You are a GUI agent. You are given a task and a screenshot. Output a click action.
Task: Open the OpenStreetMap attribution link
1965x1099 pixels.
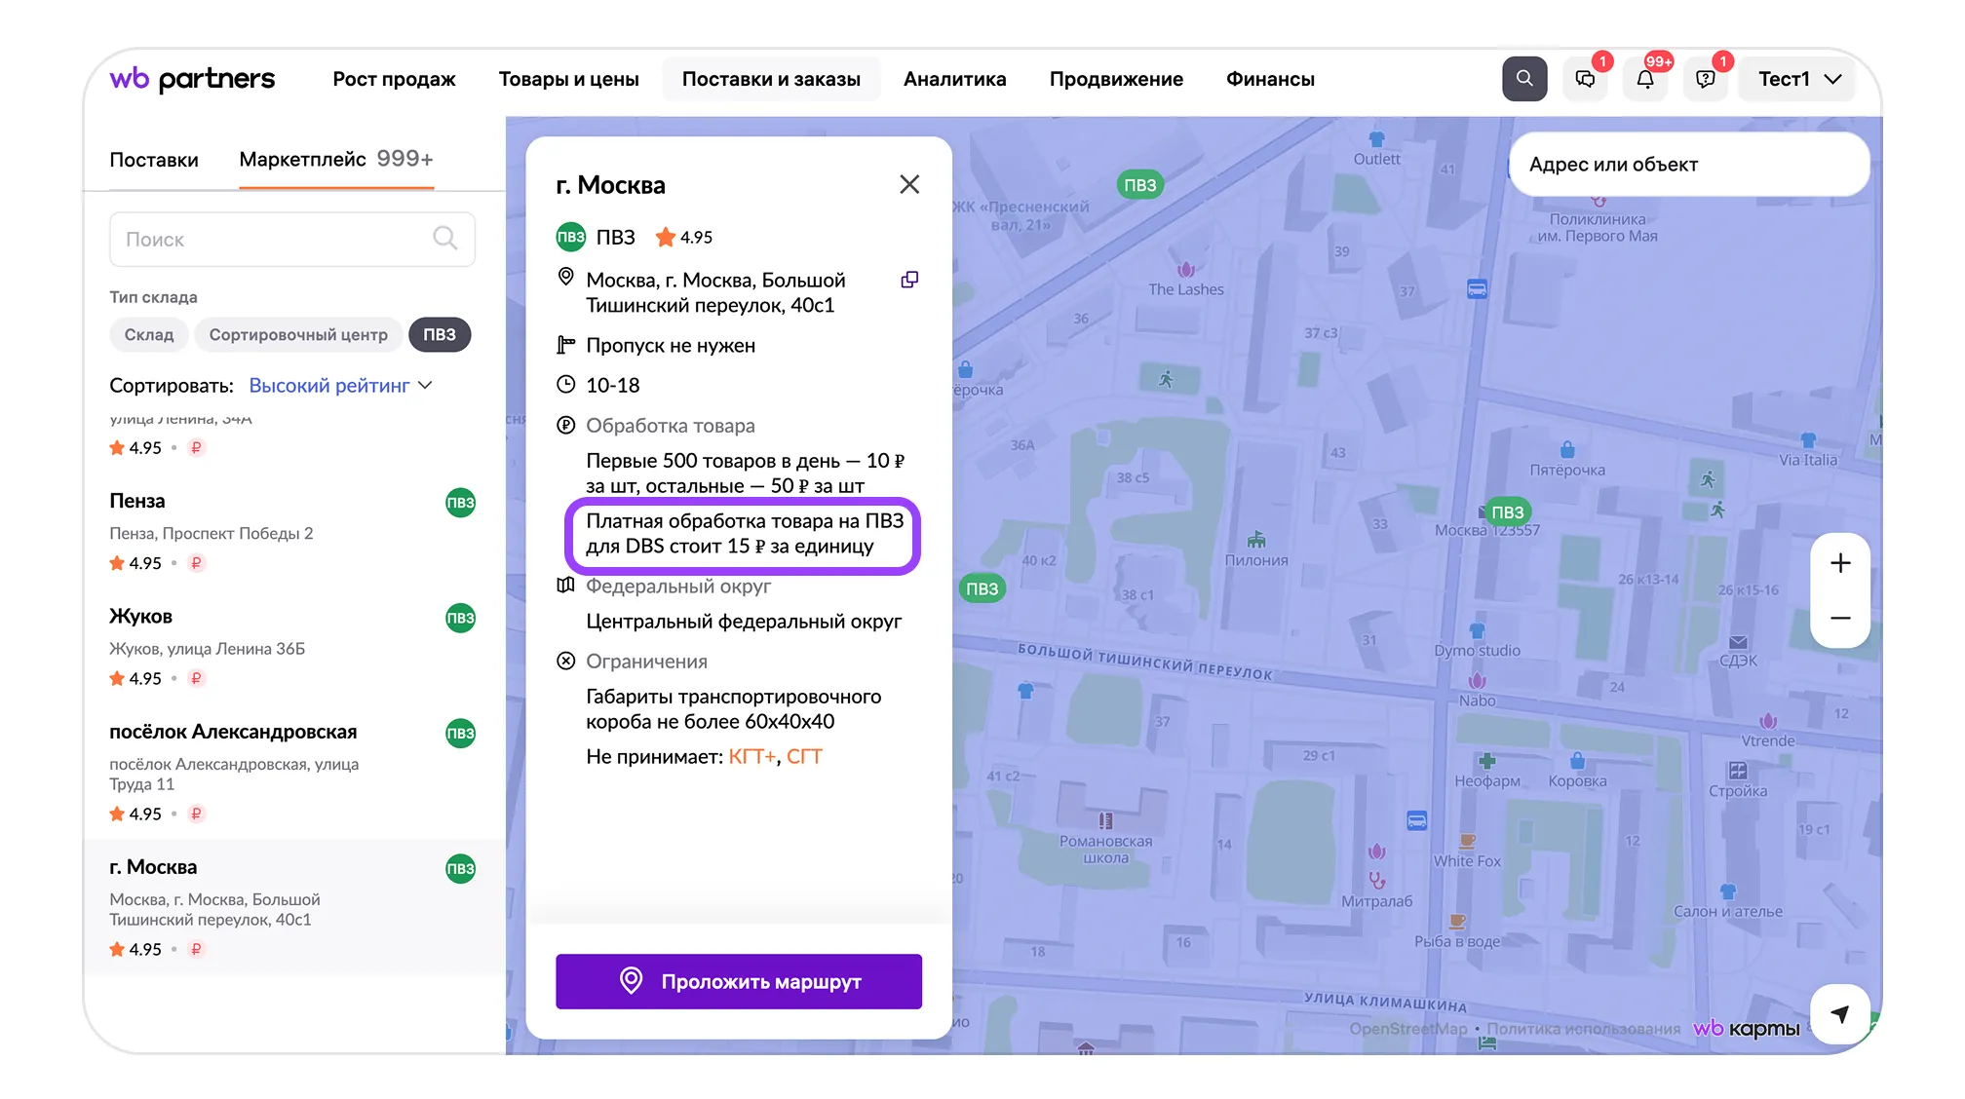pos(1407,1029)
